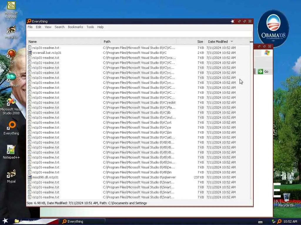
Task: Launch the Mypal desktop shortcut
Action: [11, 176]
